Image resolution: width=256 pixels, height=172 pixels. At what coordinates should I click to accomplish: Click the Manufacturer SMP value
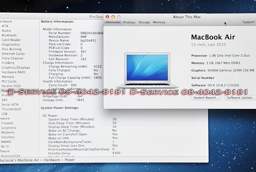pyautogui.click(x=84, y=37)
